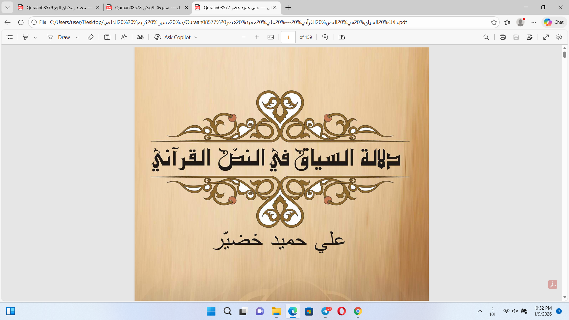The height and width of the screenshot is (320, 569).
Task: Open the tab search dropdown
Action: 7,8
